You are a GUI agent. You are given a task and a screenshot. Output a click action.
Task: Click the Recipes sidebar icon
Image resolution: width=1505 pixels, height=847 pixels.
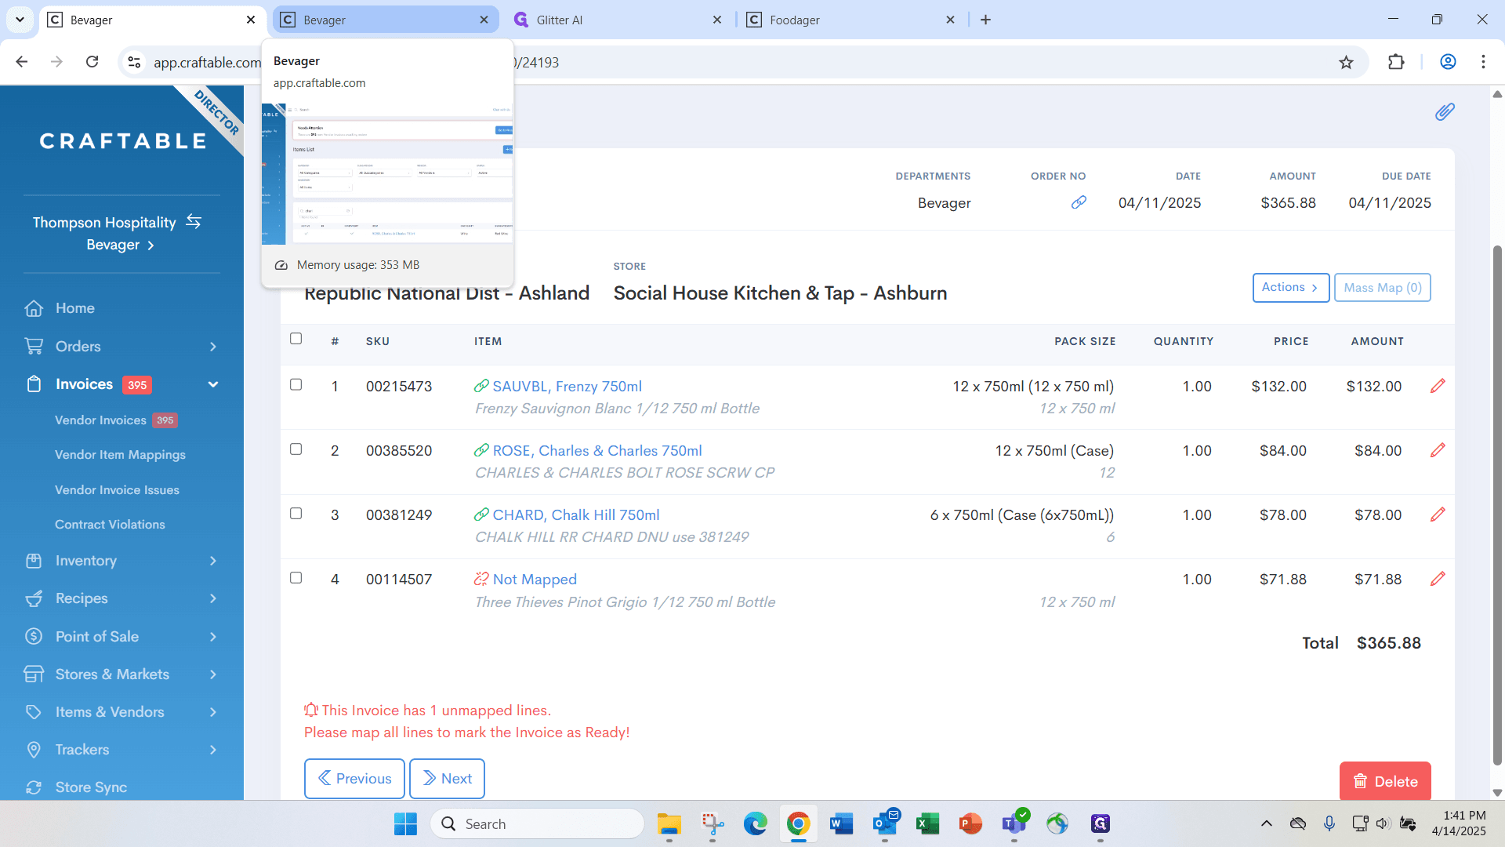34,598
